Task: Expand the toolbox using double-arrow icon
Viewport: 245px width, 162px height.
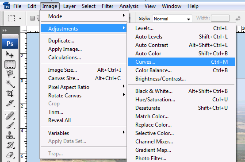Action: coord(5,31)
